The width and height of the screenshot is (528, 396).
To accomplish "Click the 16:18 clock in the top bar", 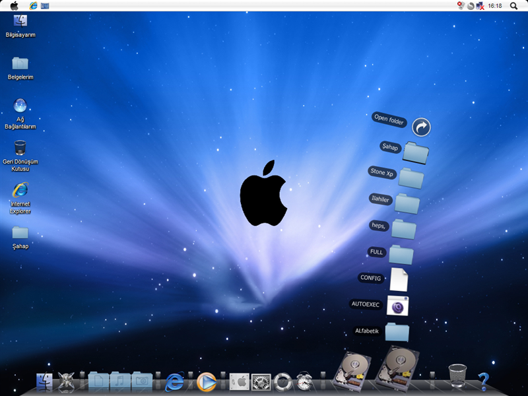I will [494, 6].
